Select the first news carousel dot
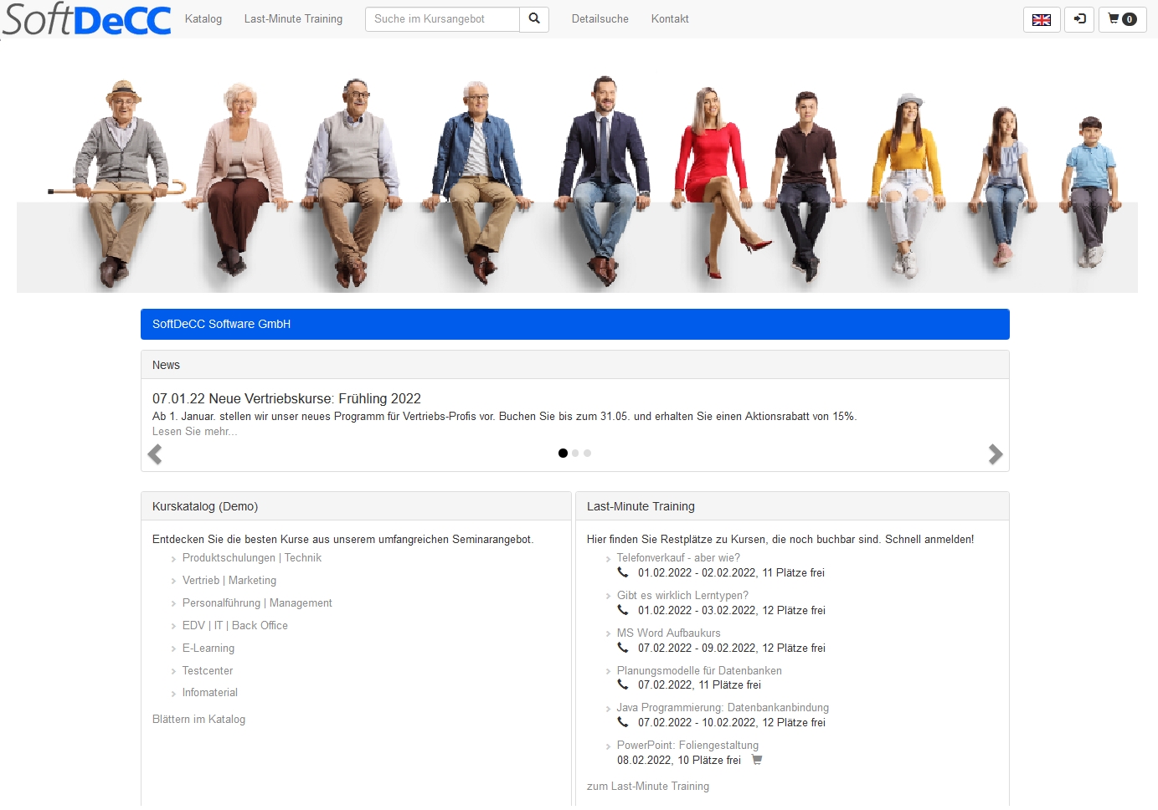Screen dimensions: 1158x810 tap(563, 454)
